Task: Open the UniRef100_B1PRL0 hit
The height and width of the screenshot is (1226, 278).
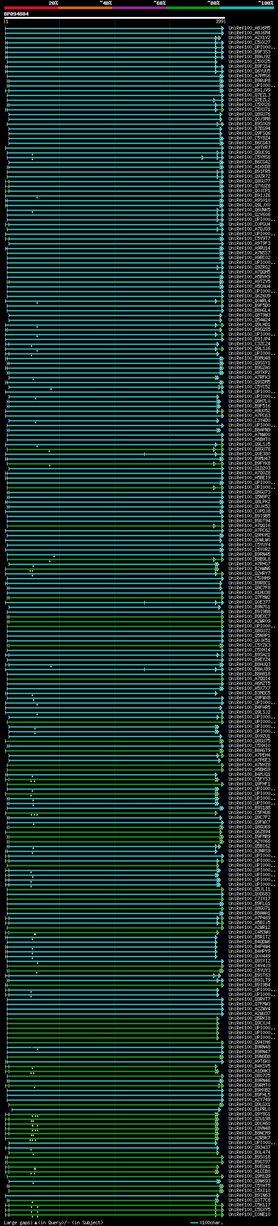Action: 249,1109
